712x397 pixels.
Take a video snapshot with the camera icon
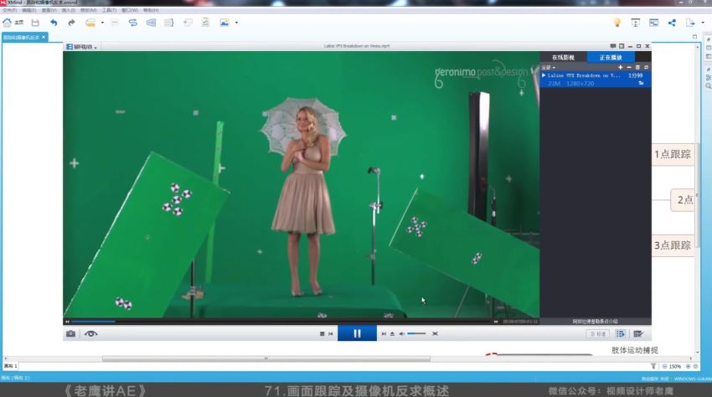coord(71,333)
